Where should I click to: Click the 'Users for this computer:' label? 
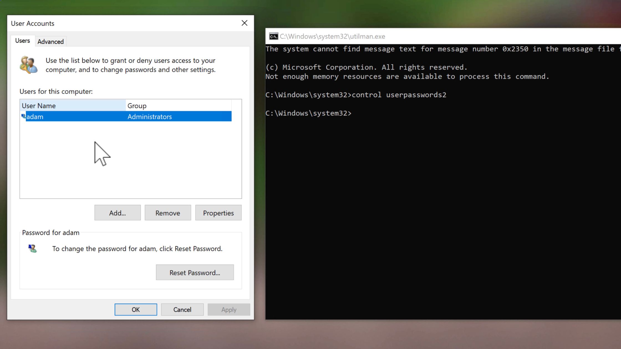56,91
